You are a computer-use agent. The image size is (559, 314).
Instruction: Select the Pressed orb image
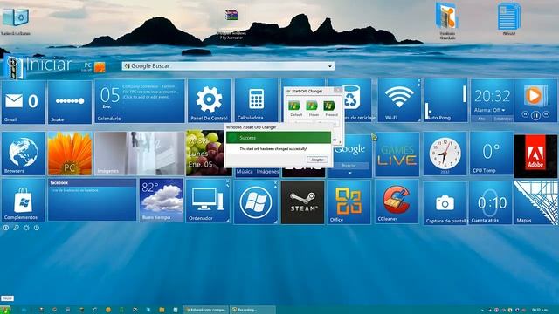coord(330,106)
